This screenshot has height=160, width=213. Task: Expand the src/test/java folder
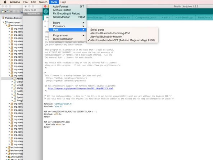(x=6, y=151)
